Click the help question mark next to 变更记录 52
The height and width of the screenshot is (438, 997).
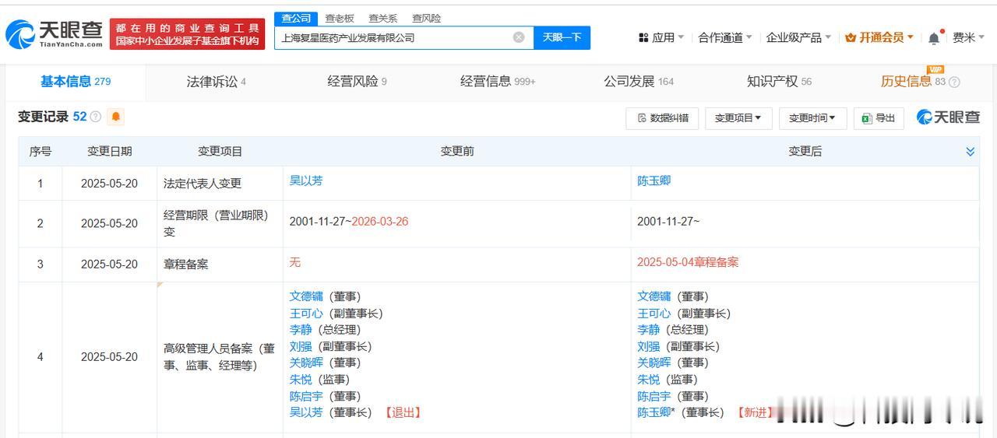[x=96, y=117]
